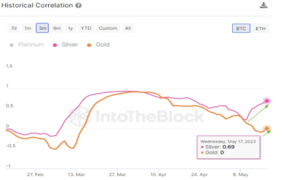Click the Platinum legend label
The height and width of the screenshot is (180, 284).
click(31, 45)
